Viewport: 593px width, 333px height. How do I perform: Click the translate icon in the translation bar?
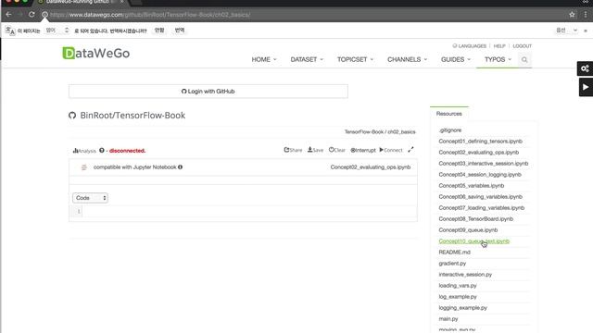[x=10, y=31]
